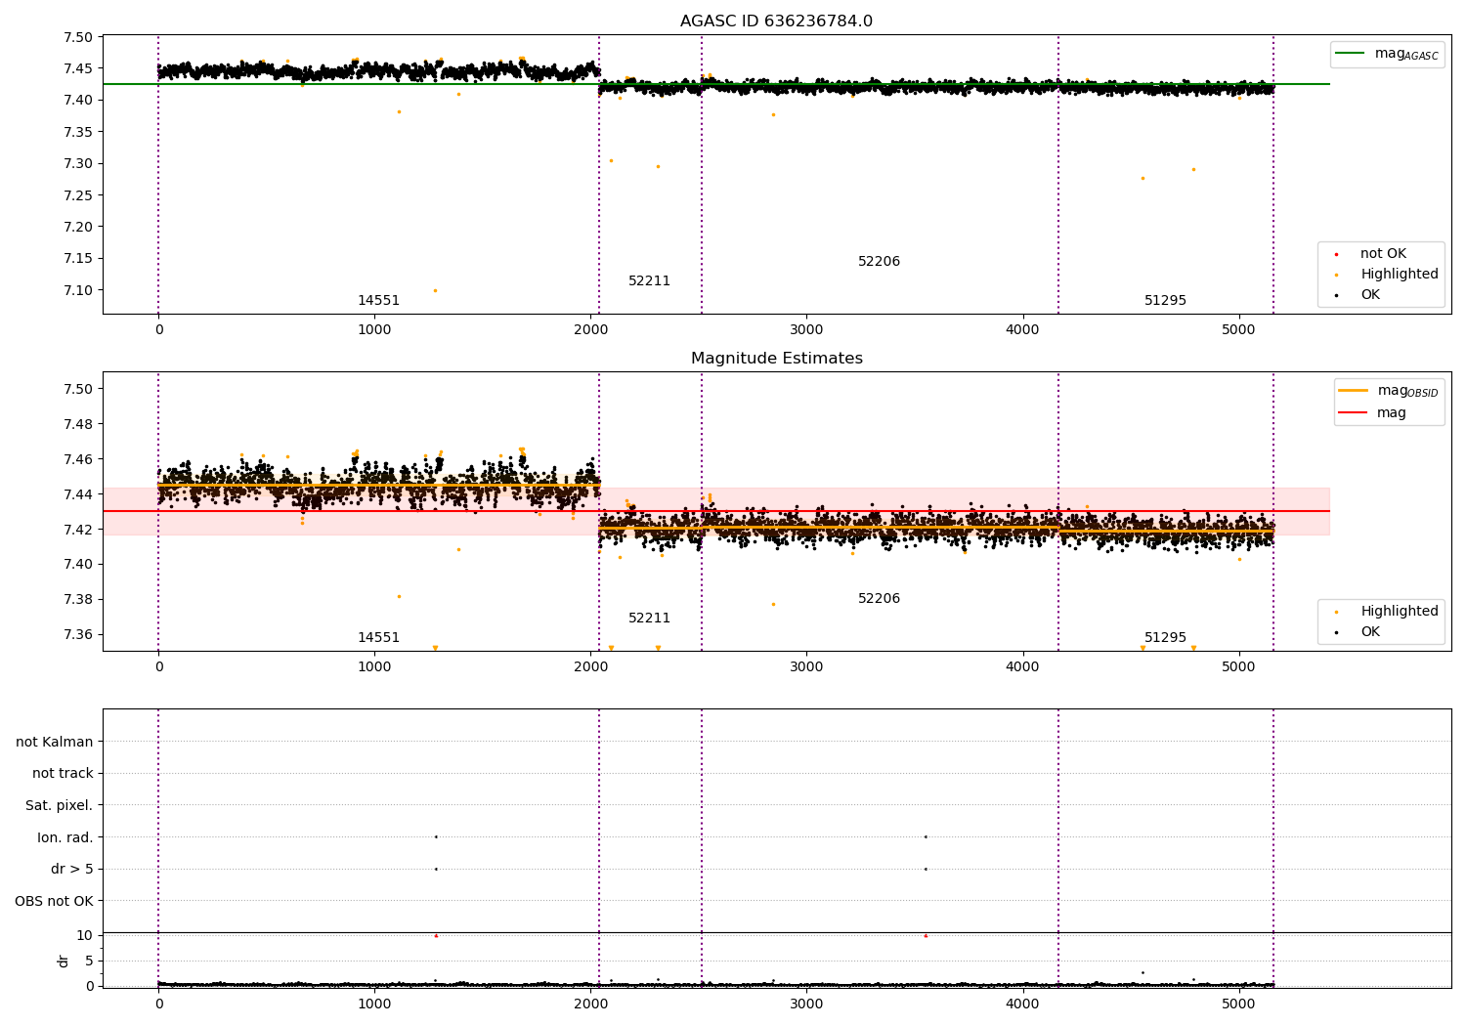Viewport: 1466px width, 1026px height.
Task: Click obsid label 51295 in Magnitude Estimates plot
Action: (1165, 638)
